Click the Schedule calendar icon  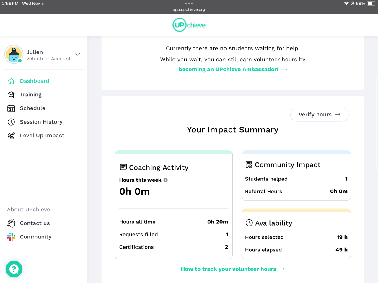pos(11,108)
